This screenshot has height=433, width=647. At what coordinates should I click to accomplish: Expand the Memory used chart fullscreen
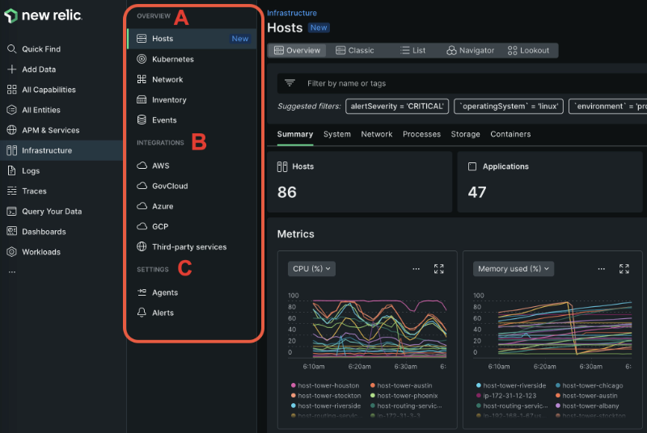coord(624,269)
